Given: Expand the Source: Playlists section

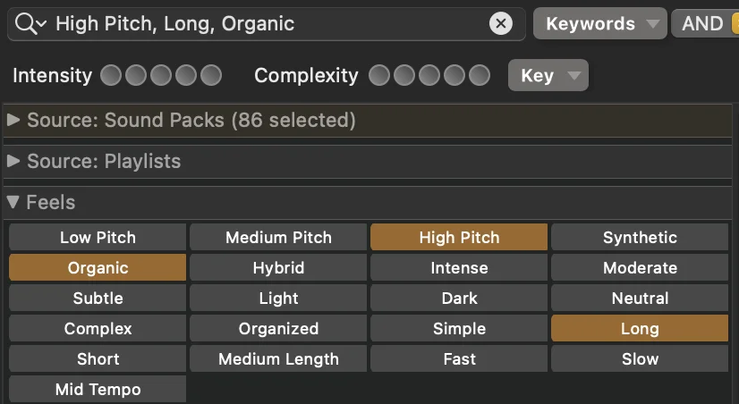Looking at the screenshot, I should pos(13,161).
